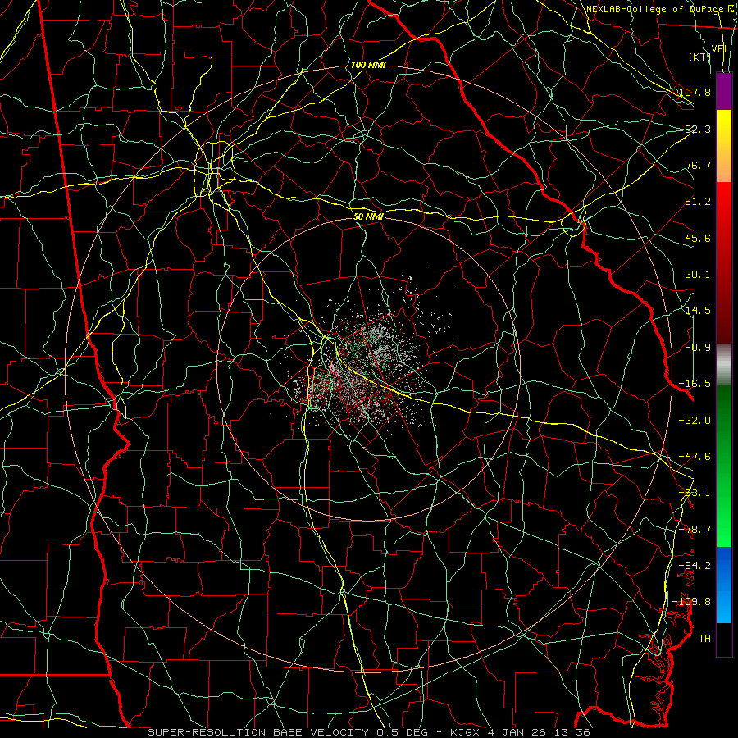This screenshot has width=738, height=738.
Task: Pick the blue segment of the color bar
Action: [x=724, y=585]
